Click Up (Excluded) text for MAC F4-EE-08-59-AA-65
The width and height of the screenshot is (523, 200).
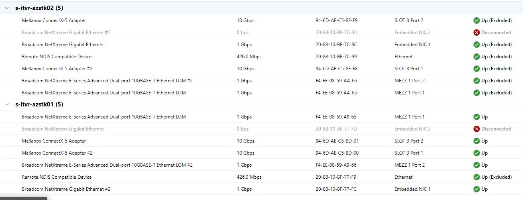(497, 93)
